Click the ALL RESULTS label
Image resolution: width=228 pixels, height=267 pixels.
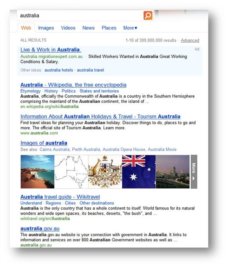tap(34, 40)
